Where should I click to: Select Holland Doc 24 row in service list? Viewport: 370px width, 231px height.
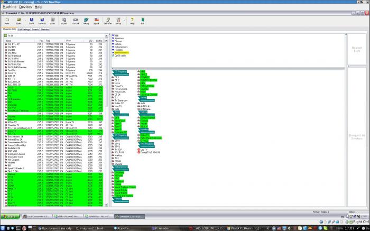(54, 140)
